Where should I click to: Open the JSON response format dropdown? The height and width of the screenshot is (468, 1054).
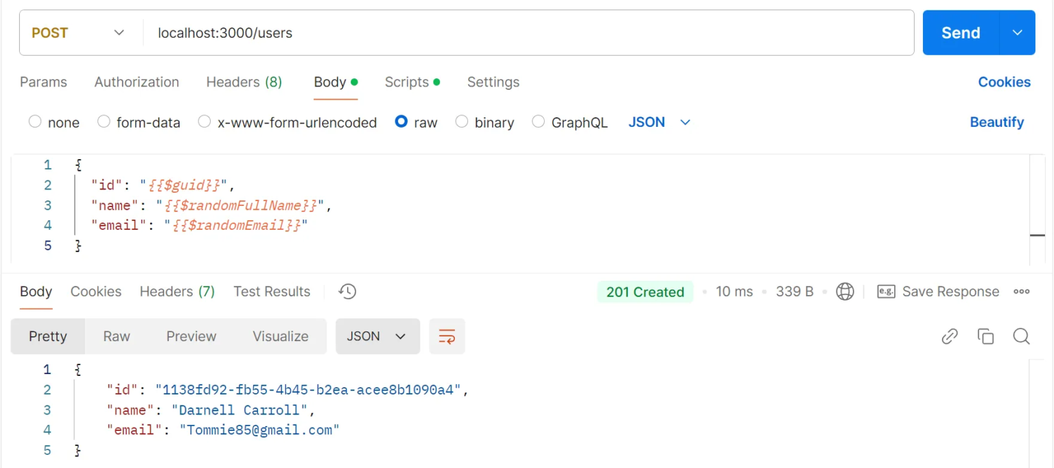coord(377,336)
